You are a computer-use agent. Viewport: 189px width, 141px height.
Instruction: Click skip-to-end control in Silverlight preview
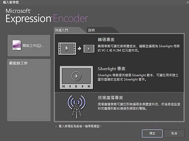tap(89, 86)
